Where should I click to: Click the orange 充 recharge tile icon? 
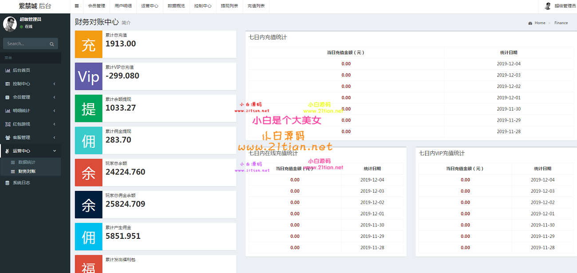[x=89, y=44]
